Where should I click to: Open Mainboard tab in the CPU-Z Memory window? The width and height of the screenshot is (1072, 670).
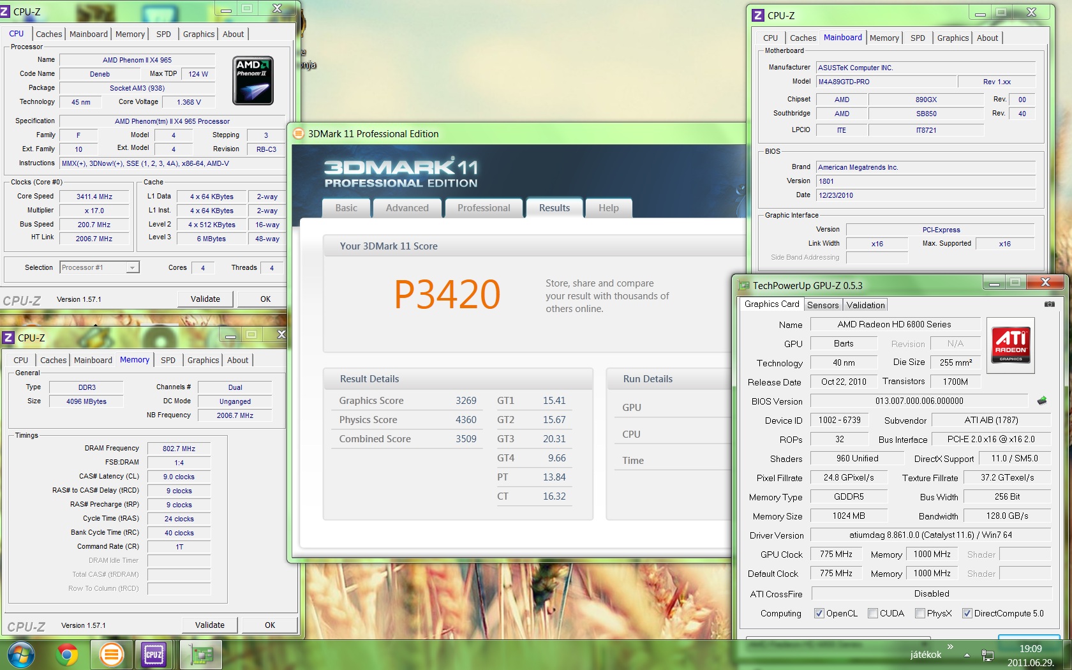93,361
